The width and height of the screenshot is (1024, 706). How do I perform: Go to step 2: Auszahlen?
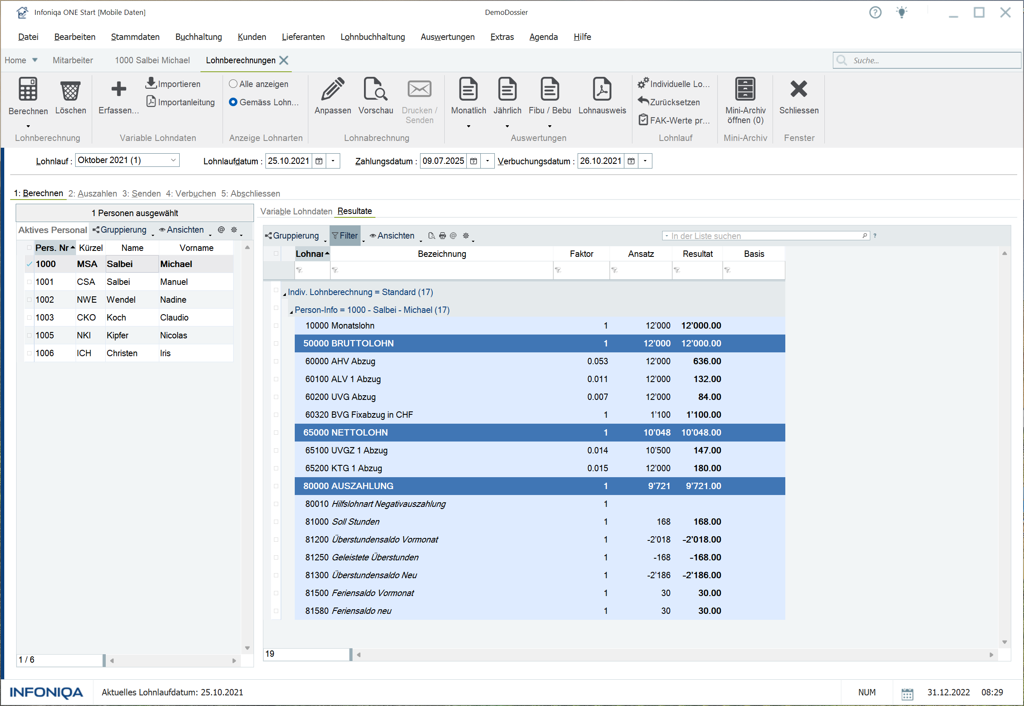tap(93, 193)
